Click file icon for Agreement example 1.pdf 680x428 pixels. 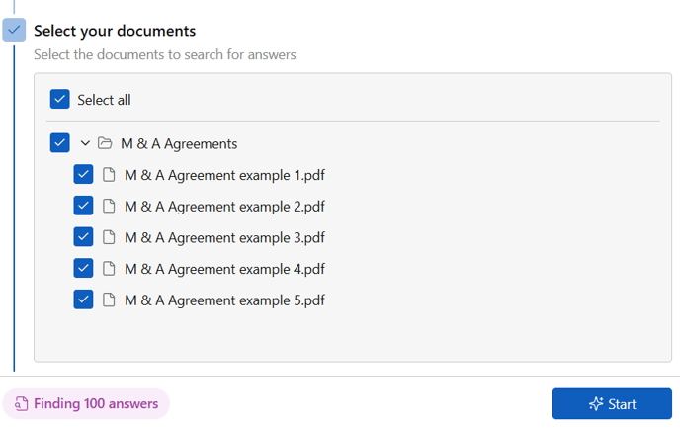coord(109,175)
